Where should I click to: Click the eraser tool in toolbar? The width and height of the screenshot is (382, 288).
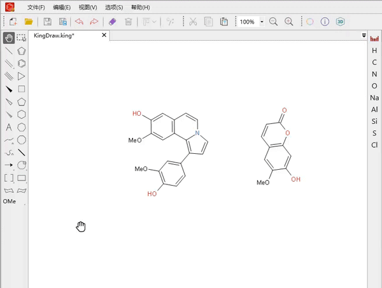click(x=113, y=22)
